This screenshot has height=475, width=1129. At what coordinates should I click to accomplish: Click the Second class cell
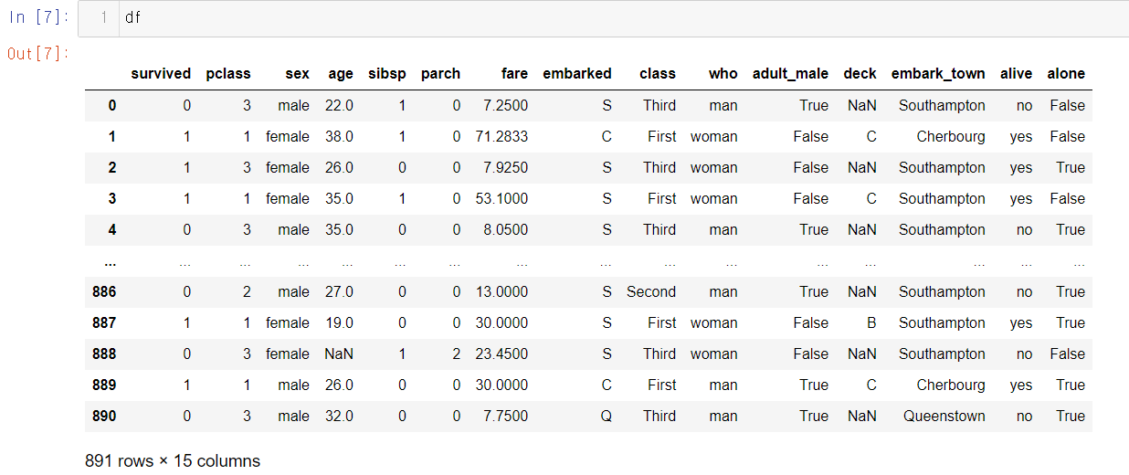[x=651, y=291]
